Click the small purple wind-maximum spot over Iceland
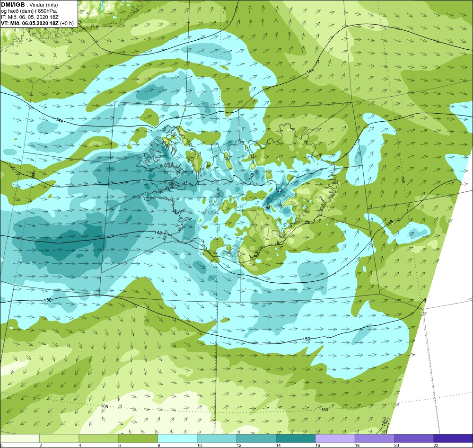The image size is (473, 448). tap(280, 190)
